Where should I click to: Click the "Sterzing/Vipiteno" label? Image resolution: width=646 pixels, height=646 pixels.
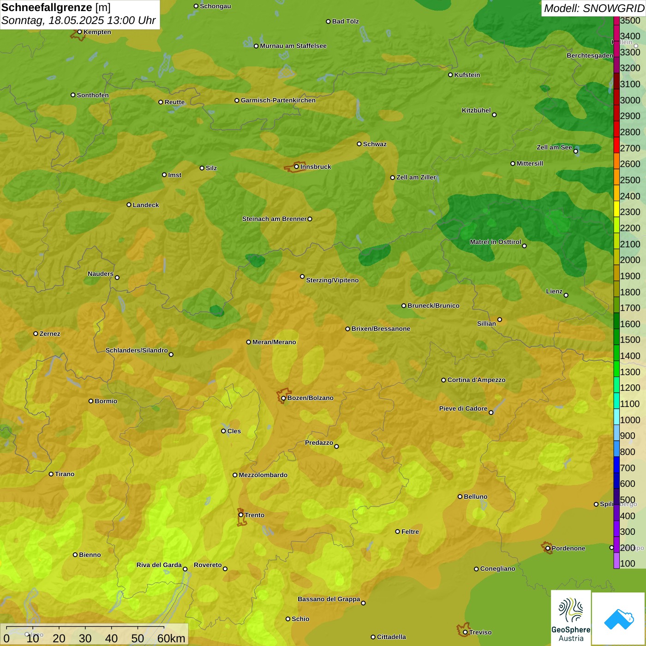[332, 280]
